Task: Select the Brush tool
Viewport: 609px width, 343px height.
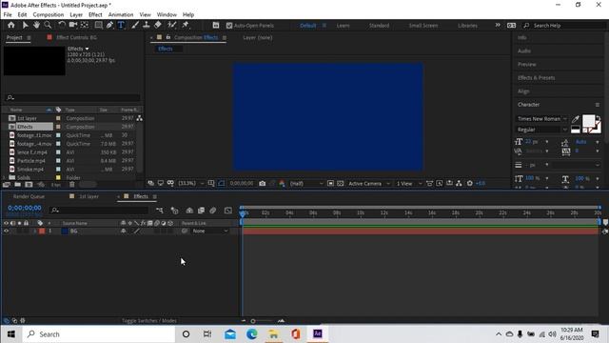Action: 135,25
